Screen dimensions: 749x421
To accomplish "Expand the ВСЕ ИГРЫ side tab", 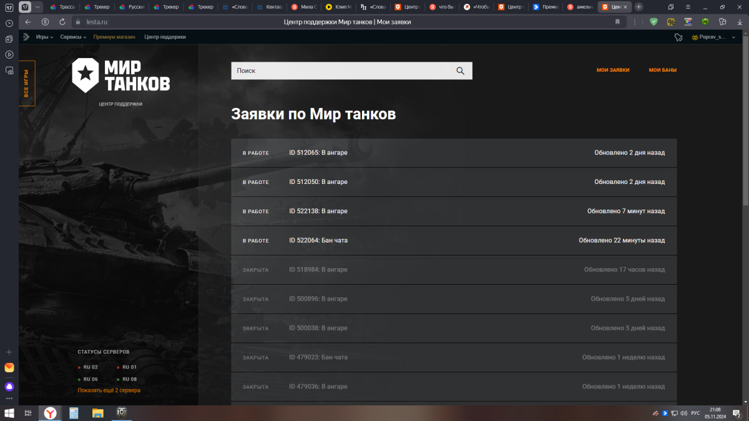I will [27, 83].
